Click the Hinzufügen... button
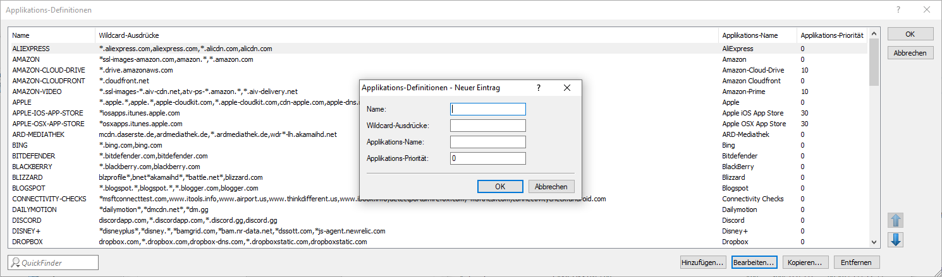This screenshot has width=942, height=277. (x=702, y=262)
